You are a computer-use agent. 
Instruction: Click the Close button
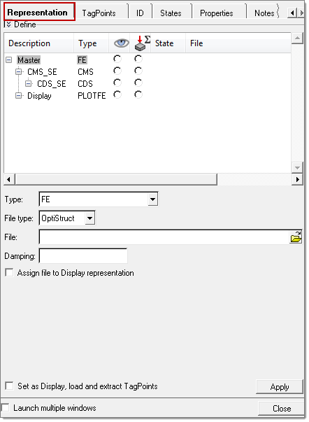point(282,408)
